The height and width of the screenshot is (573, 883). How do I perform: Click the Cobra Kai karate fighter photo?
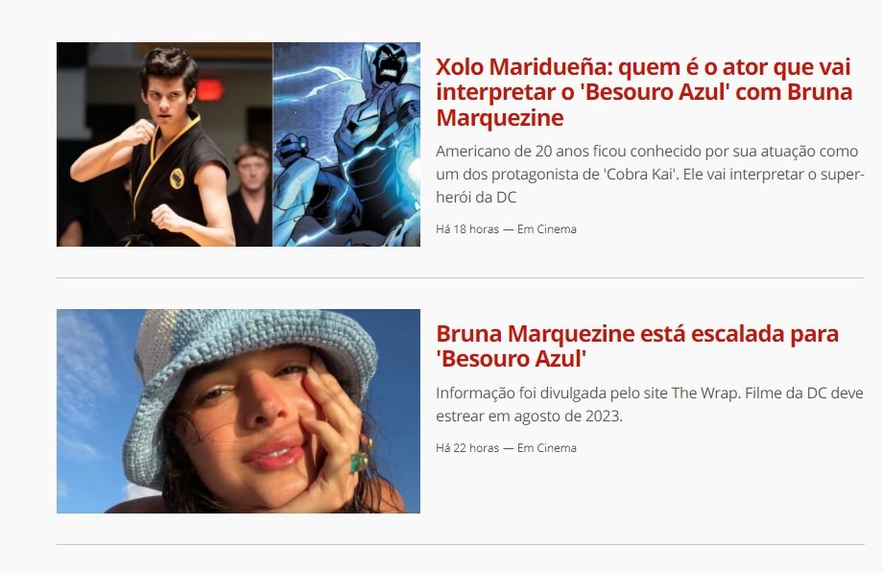[x=164, y=144]
